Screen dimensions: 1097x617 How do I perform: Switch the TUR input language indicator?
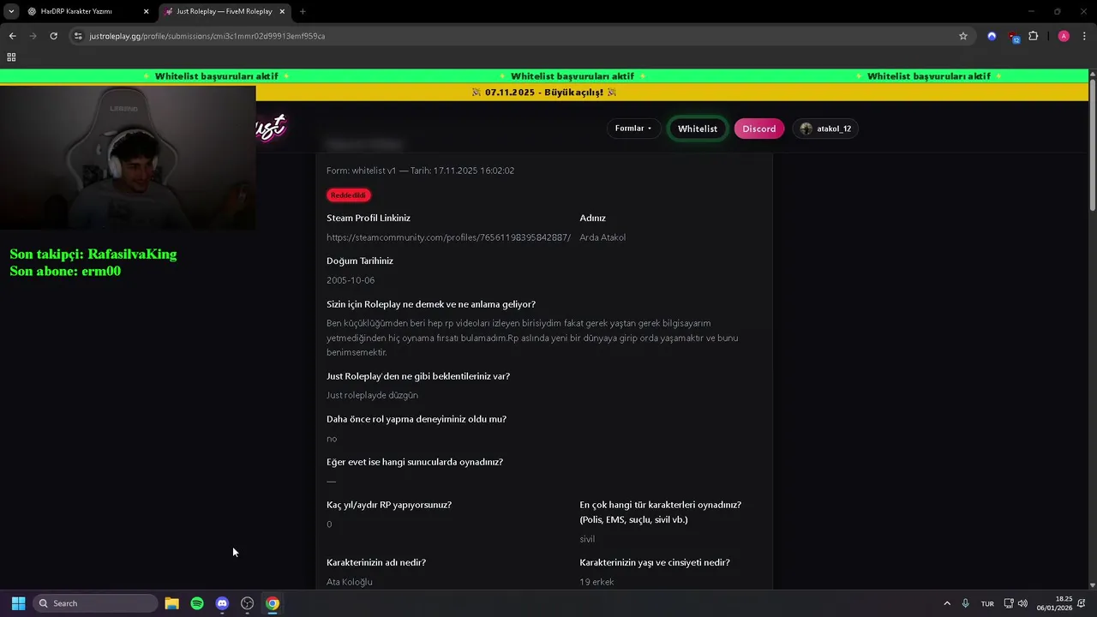pos(987,603)
